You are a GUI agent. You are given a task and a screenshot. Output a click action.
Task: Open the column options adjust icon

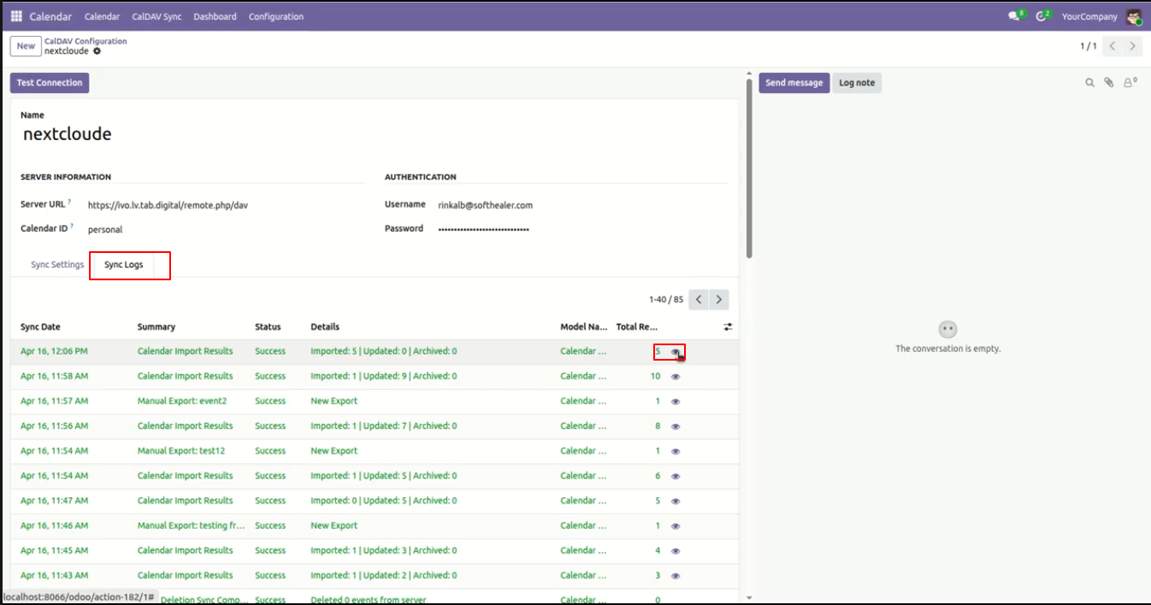point(728,326)
